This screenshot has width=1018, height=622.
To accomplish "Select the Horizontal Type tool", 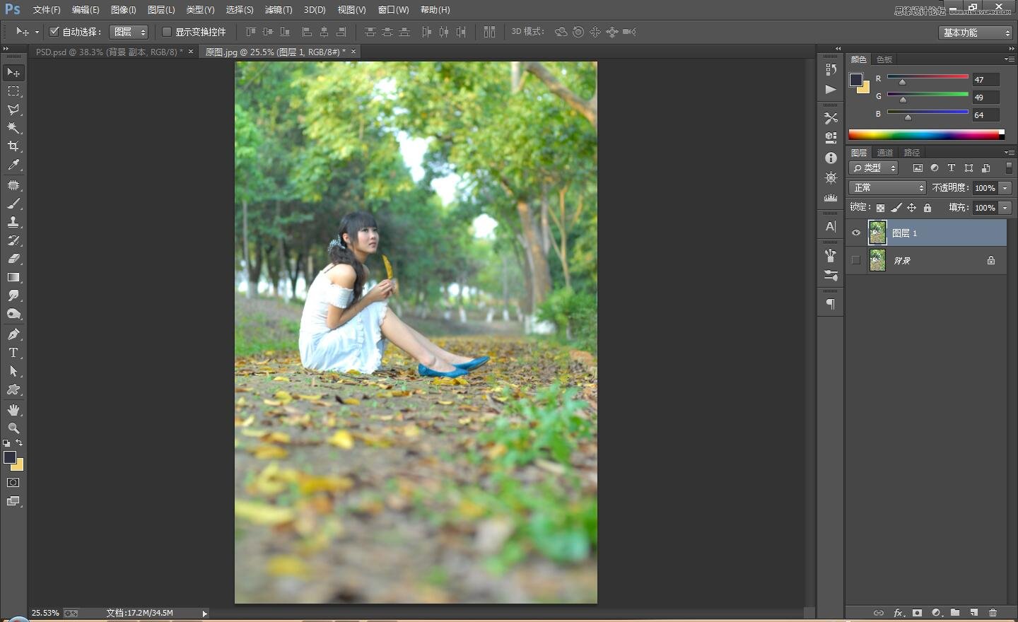I will (13, 353).
